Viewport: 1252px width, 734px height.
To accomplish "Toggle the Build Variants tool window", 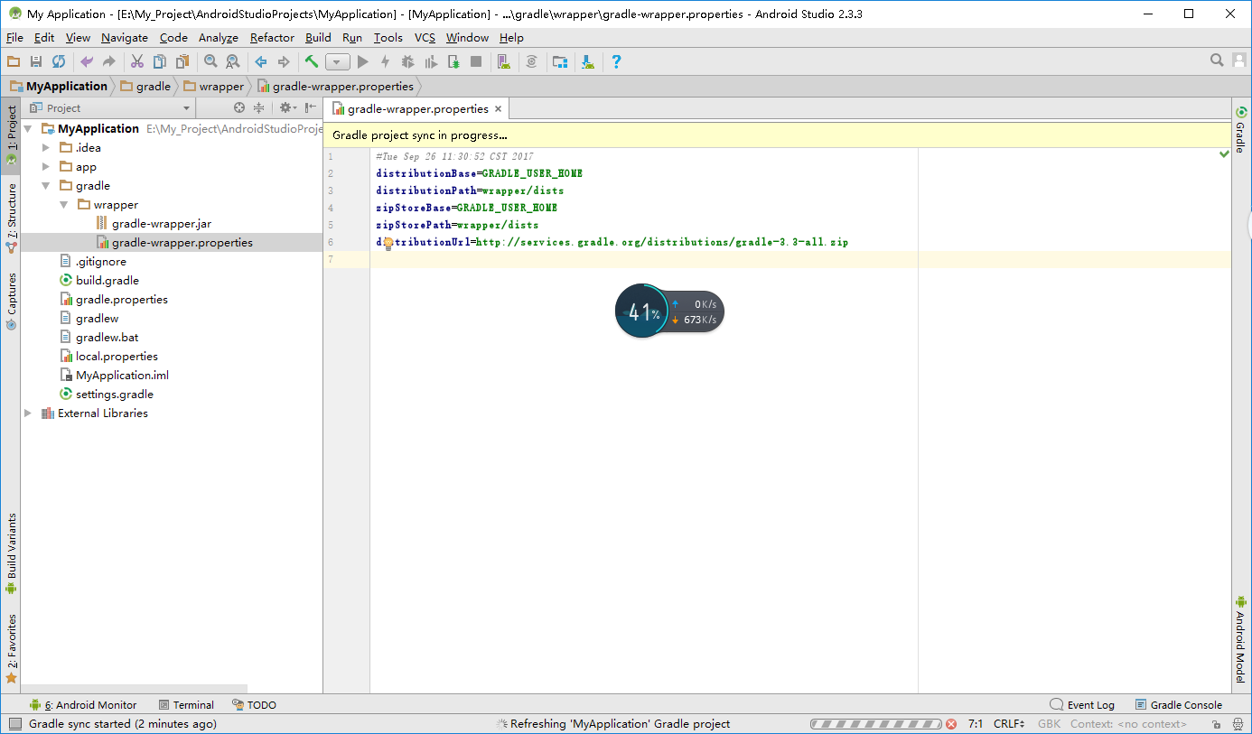I will coord(11,553).
